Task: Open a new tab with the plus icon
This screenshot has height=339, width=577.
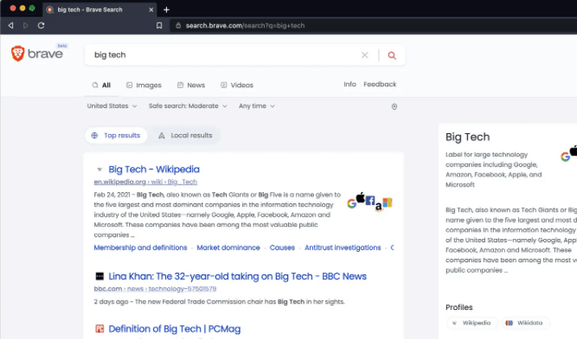Action: click(166, 10)
